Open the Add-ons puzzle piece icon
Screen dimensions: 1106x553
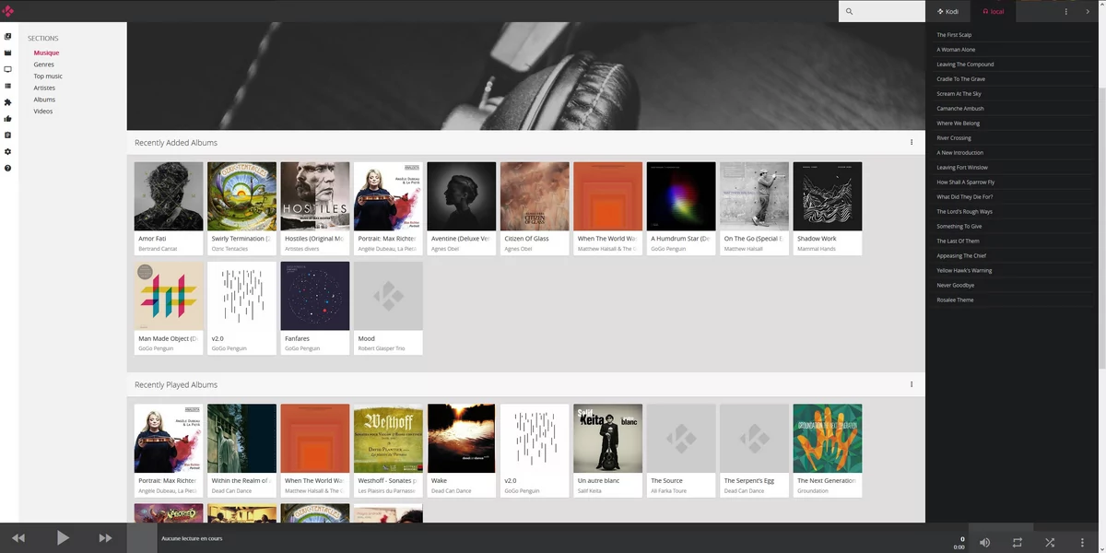point(8,102)
